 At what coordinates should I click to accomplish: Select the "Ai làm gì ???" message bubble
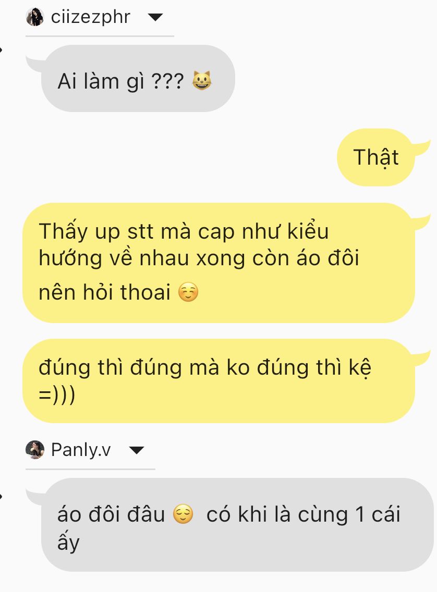138,79
